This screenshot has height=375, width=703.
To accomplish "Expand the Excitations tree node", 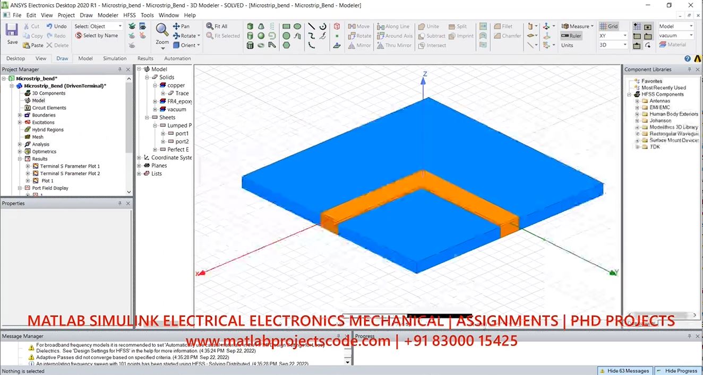I will click(20, 123).
